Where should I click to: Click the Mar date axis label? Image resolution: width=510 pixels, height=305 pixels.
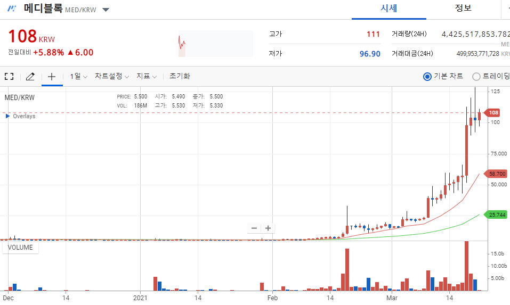point(392,298)
